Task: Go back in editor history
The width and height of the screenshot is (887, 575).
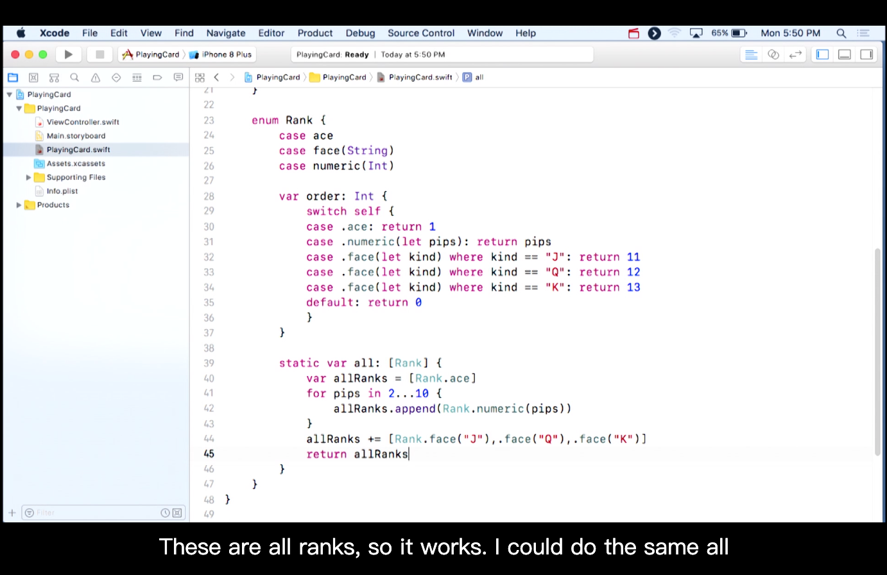Action: pos(217,78)
